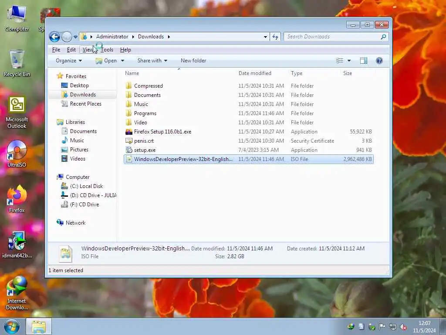Viewport: 446px width, 335px height.
Task: Open recent pages dropdown next to Forward
Action: 75,37
